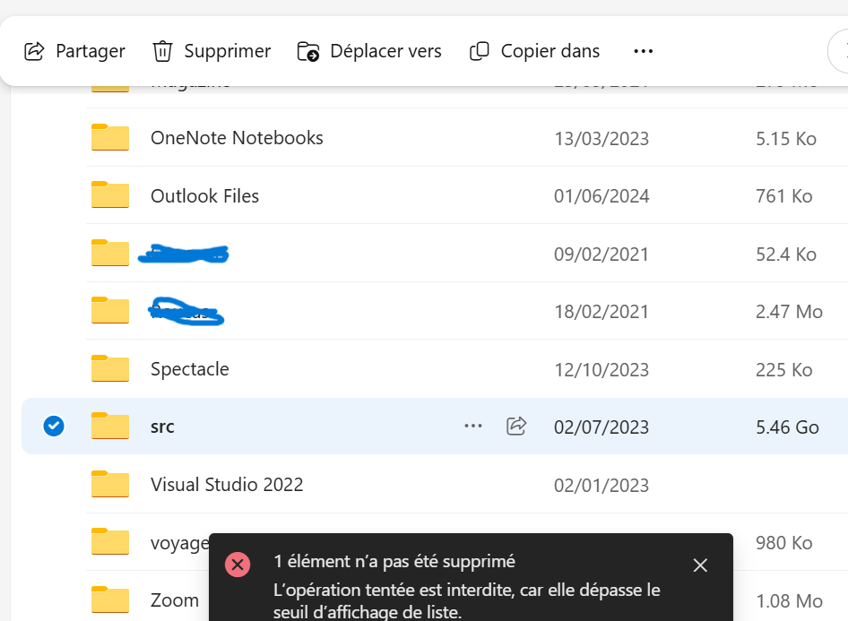Screen dimensions: 848x621
Task: Click the Copier dans copy icon
Action: (x=480, y=51)
